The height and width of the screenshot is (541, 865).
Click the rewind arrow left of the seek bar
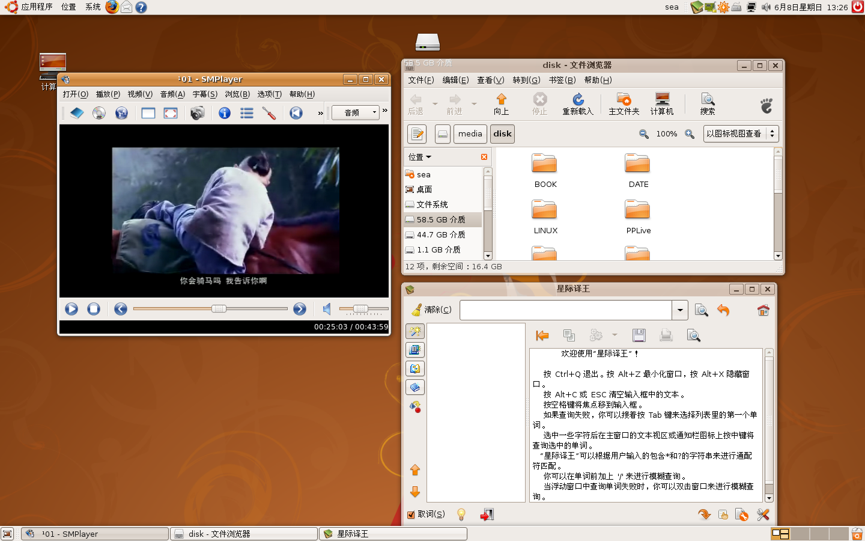(x=121, y=309)
